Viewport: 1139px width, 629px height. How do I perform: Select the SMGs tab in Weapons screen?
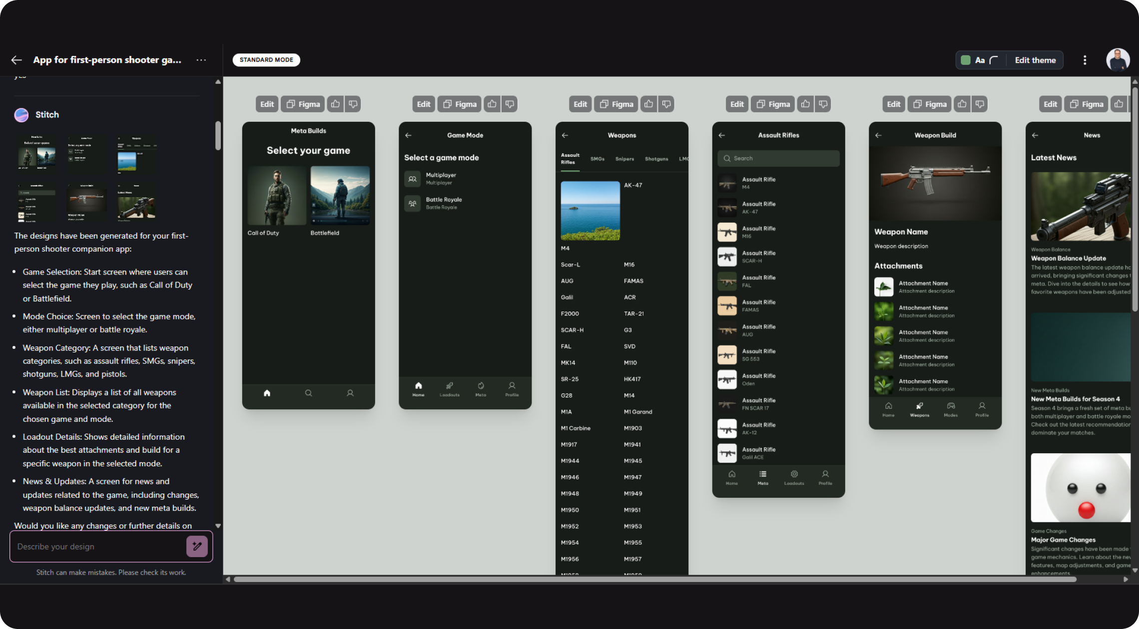click(x=597, y=159)
